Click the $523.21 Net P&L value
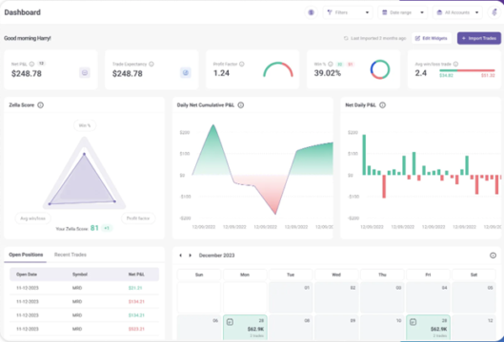The width and height of the screenshot is (504, 342). [x=136, y=329]
